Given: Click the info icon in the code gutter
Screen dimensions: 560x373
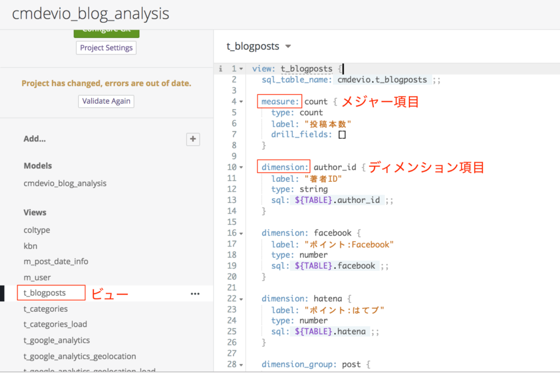Looking at the screenshot, I should pyautogui.click(x=220, y=68).
